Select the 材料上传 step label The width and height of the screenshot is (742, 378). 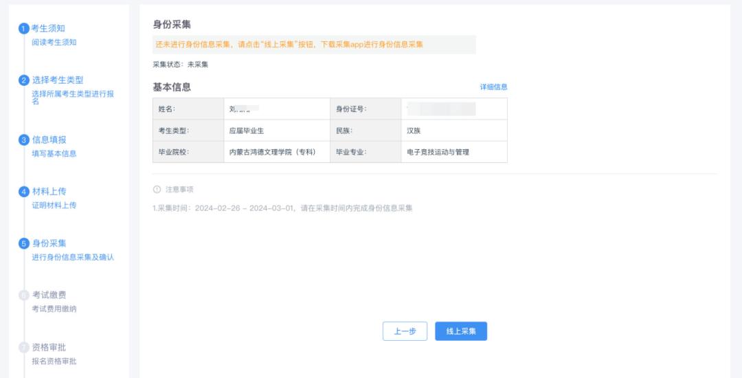coord(49,192)
